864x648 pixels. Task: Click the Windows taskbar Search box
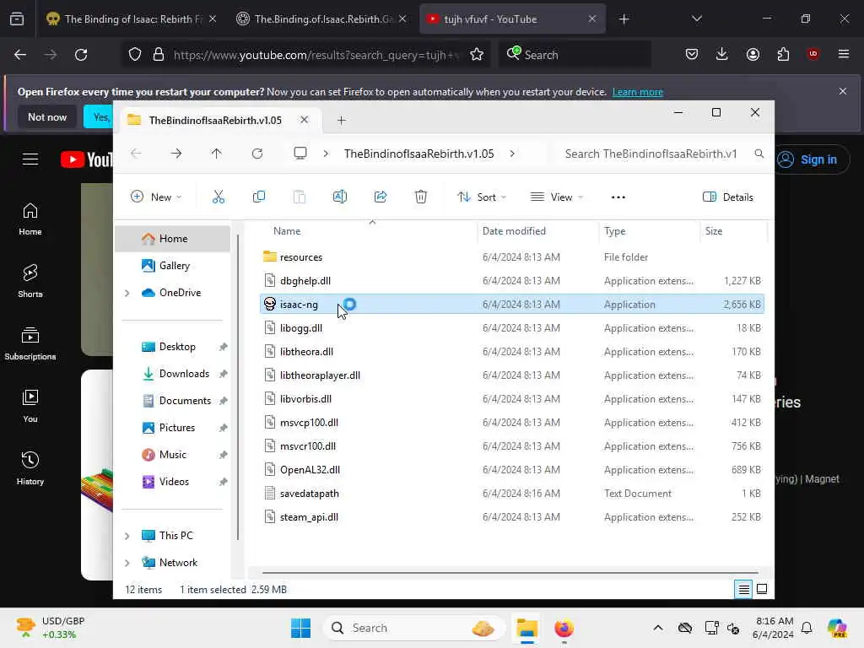(414, 628)
